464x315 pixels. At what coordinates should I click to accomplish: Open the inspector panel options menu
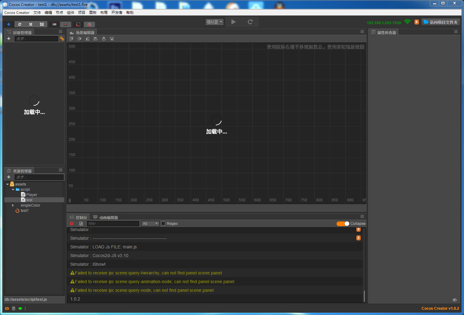(456, 32)
